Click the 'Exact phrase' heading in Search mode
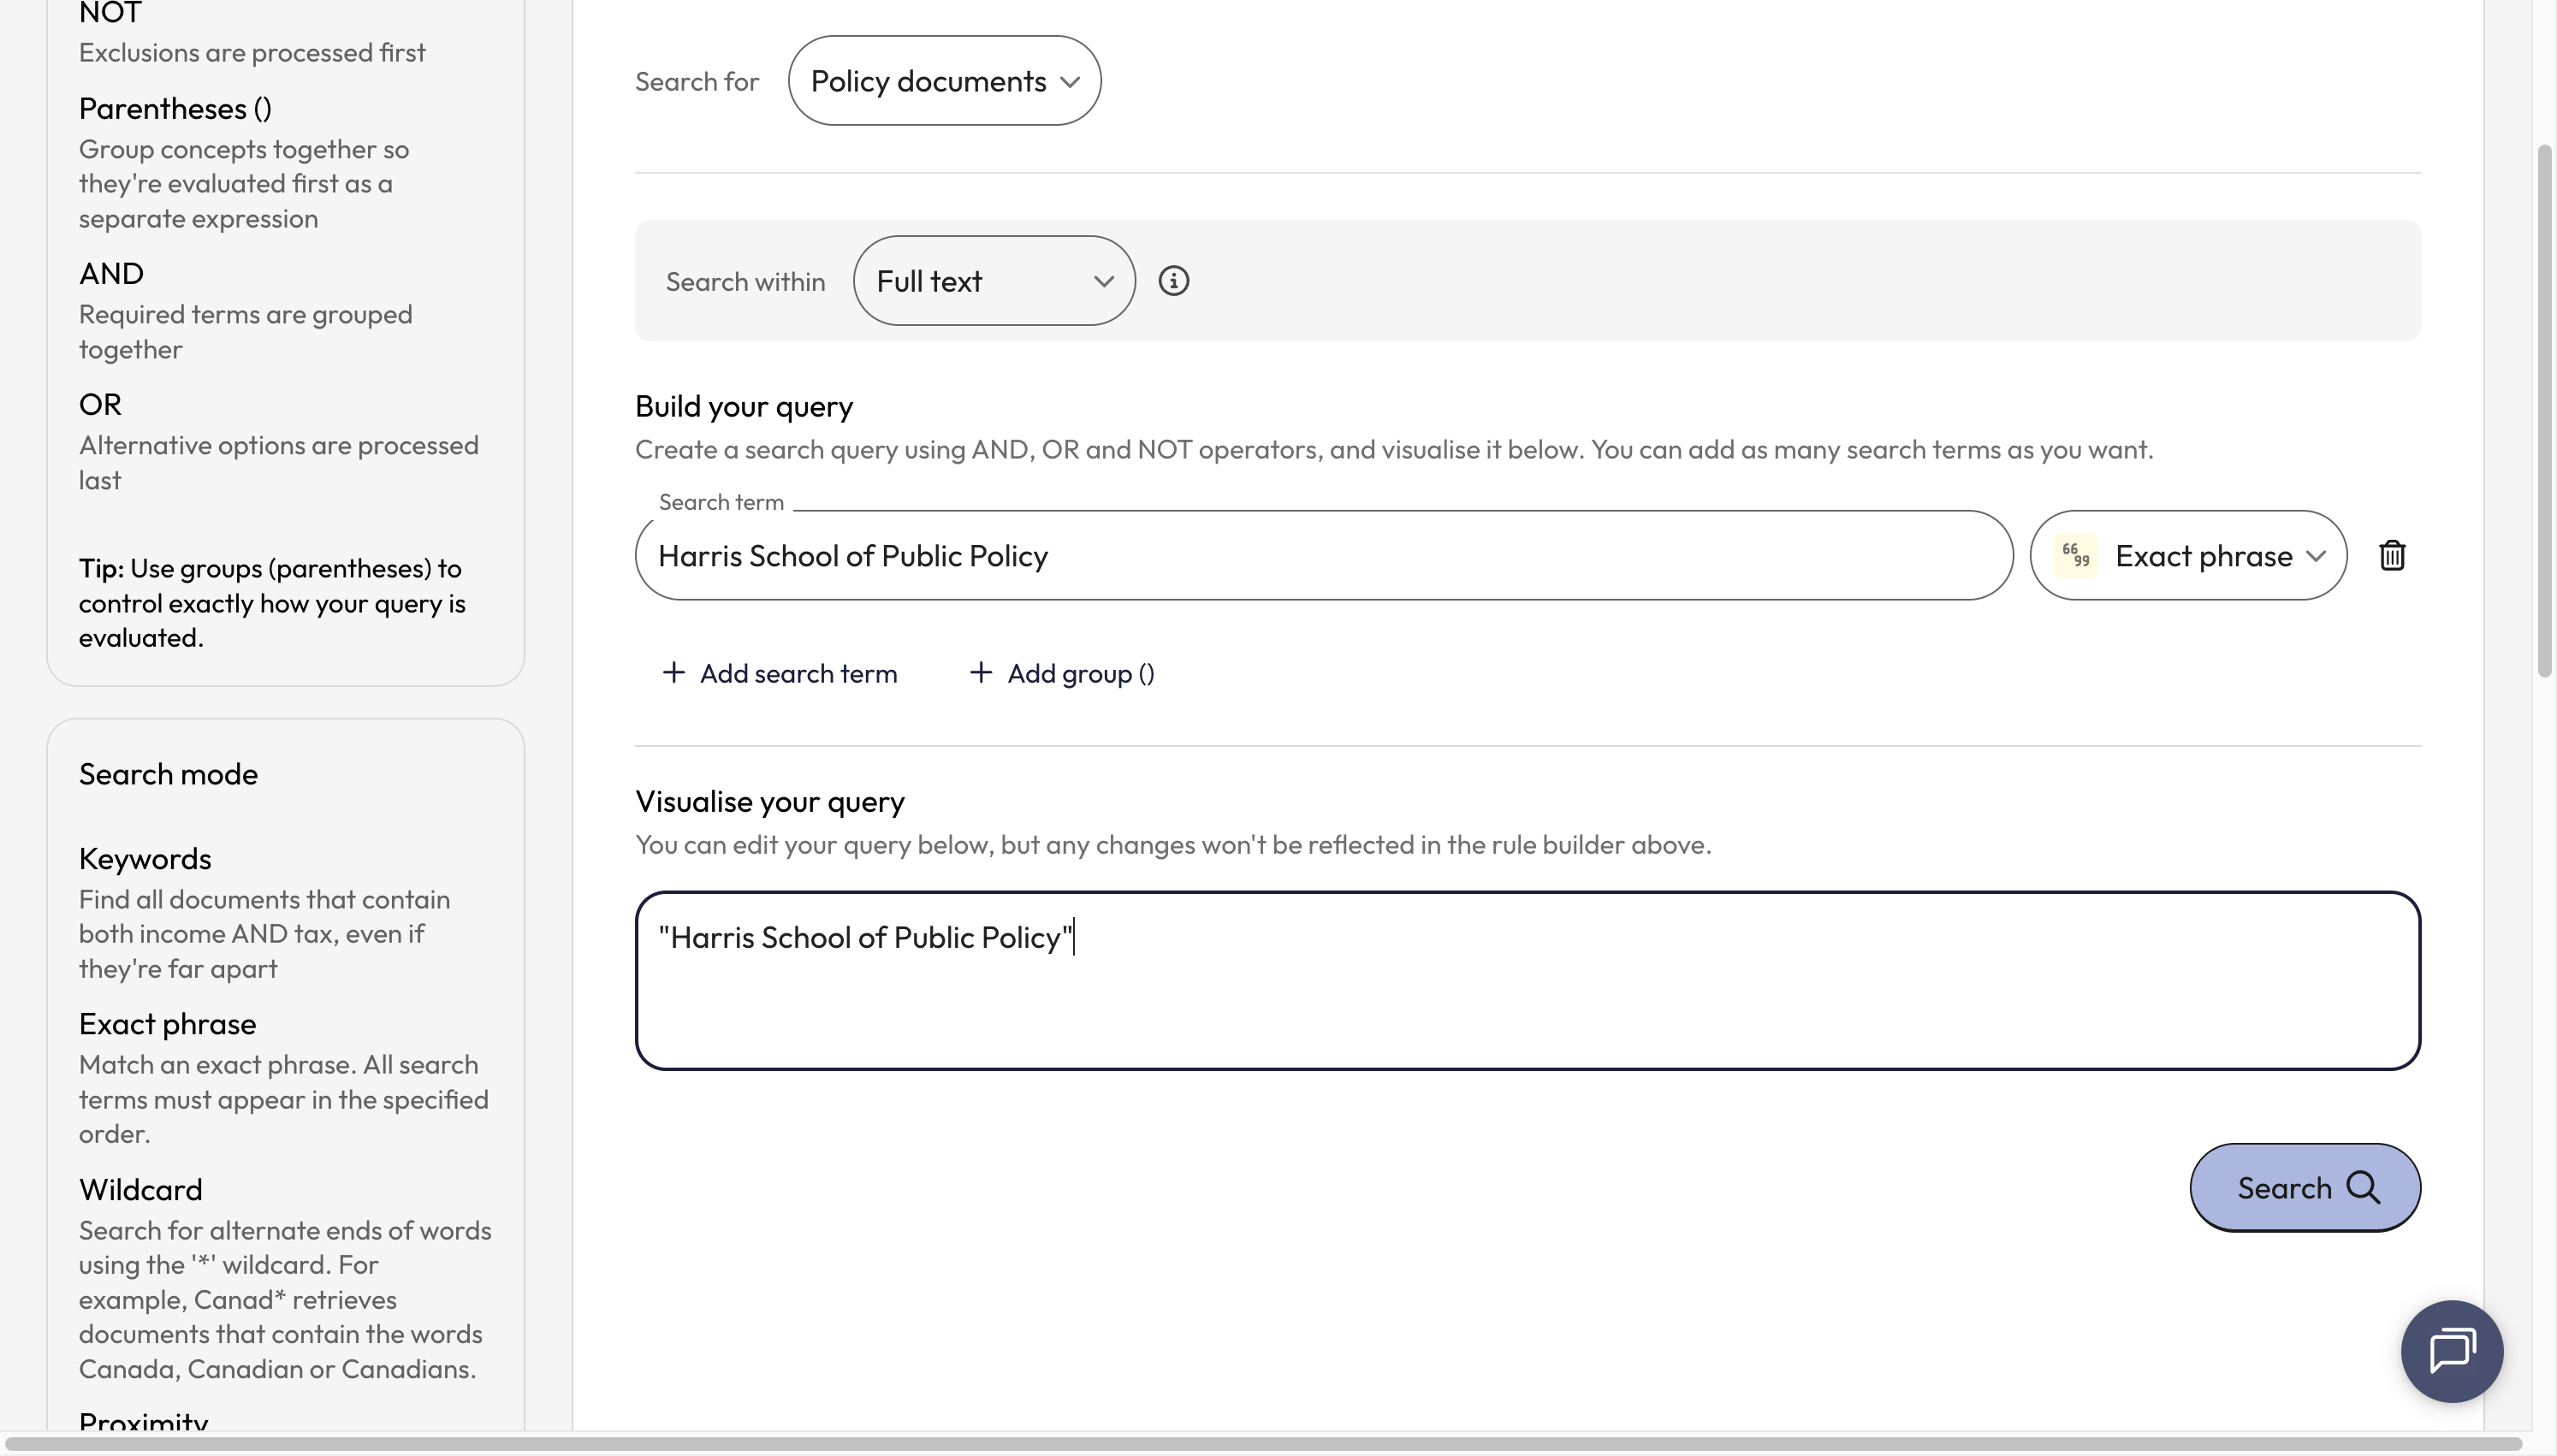Screen dimensions: 2557x1456 (x=167, y=1024)
